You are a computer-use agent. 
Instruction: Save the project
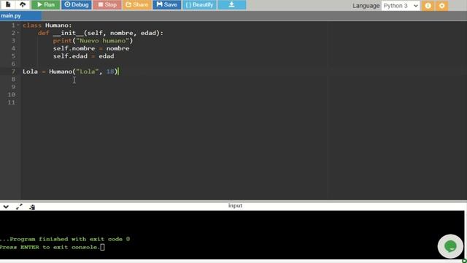tap(167, 5)
